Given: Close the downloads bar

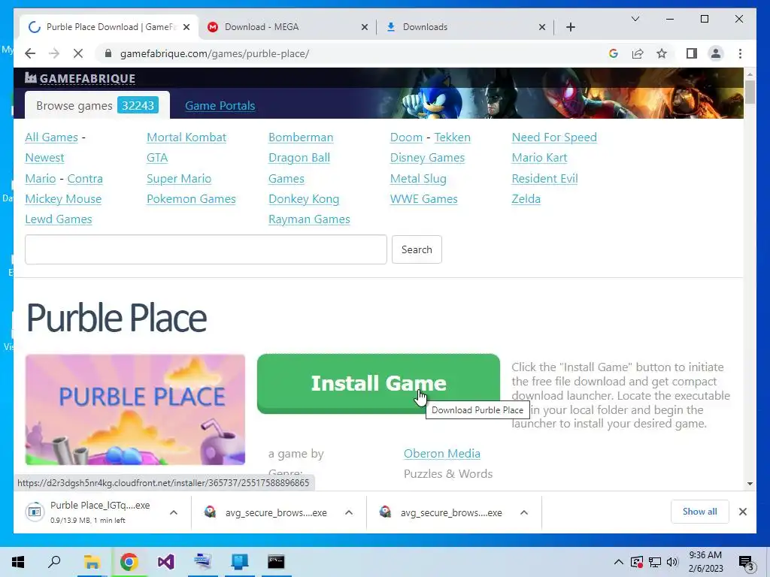Looking at the screenshot, I should 742,512.
